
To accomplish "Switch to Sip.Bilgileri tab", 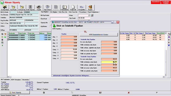I will pos(45,12).
